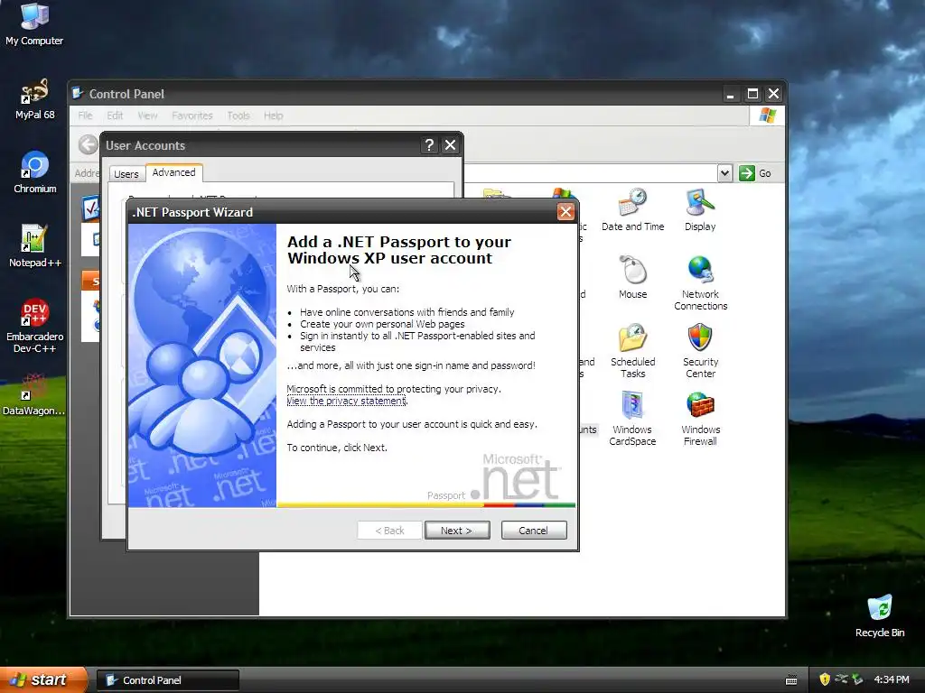The image size is (925, 693).
Task: Open the Tools menu in Control Panel
Action: 238,115
